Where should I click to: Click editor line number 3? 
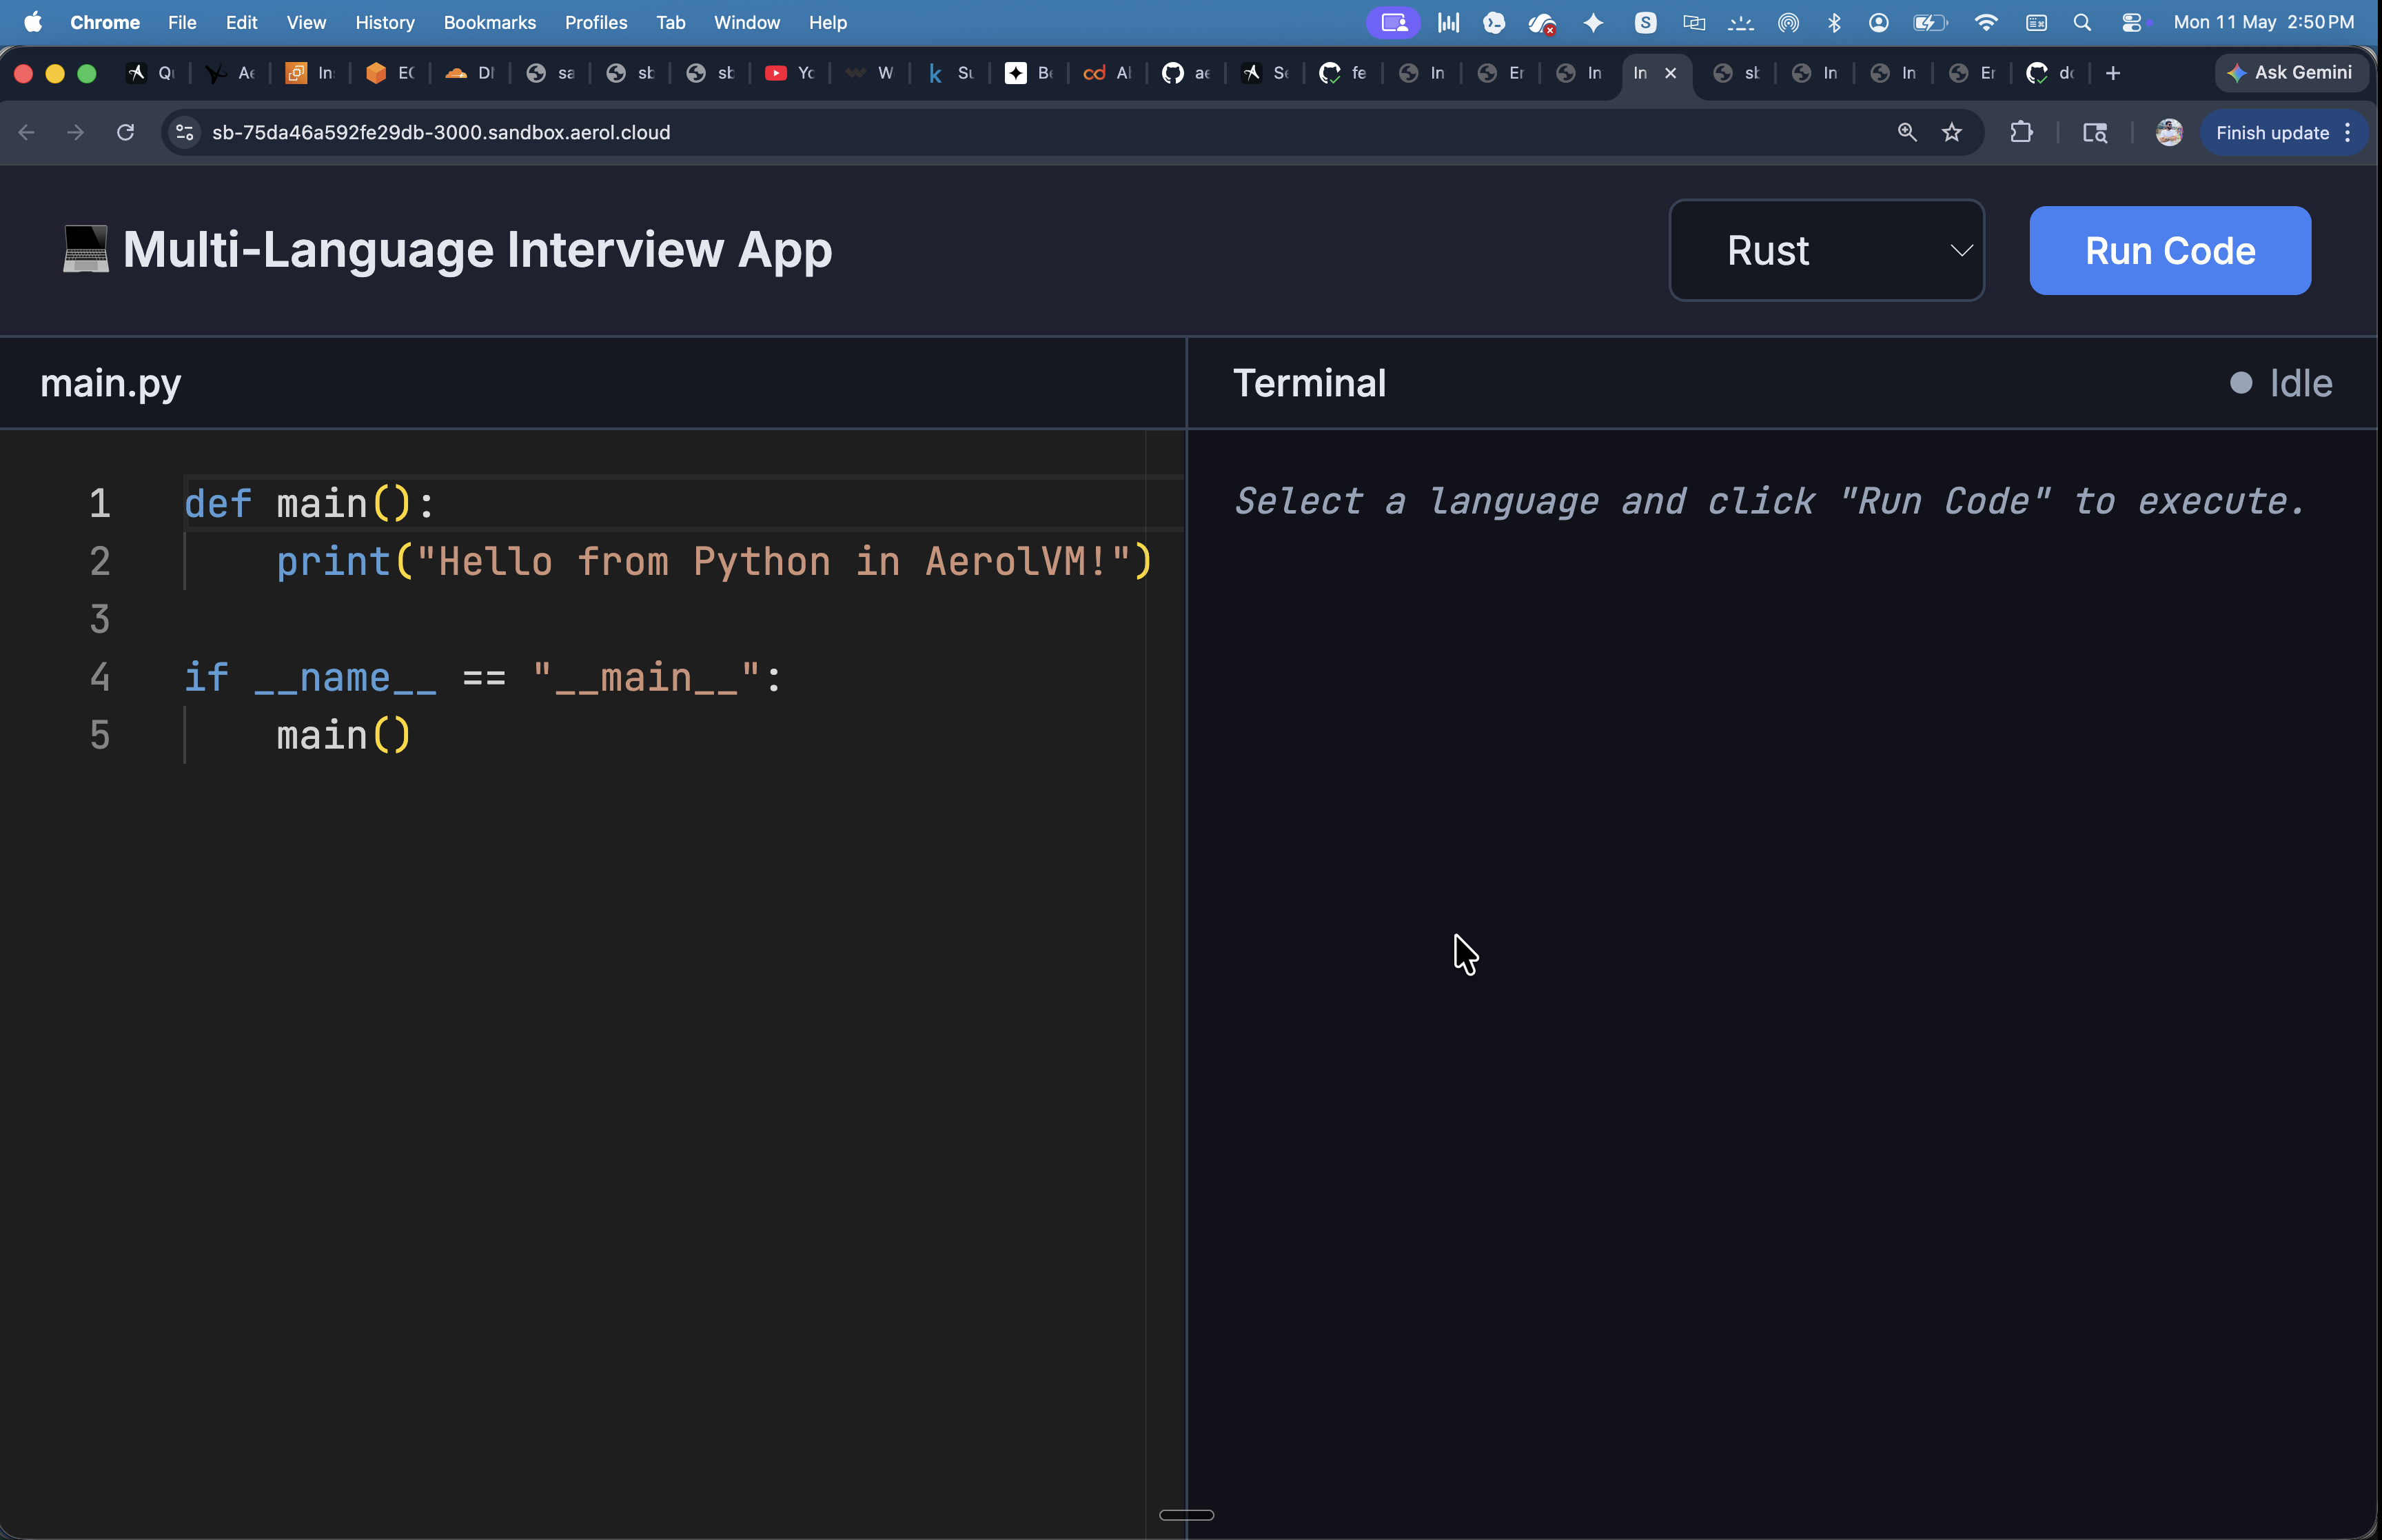point(100,619)
